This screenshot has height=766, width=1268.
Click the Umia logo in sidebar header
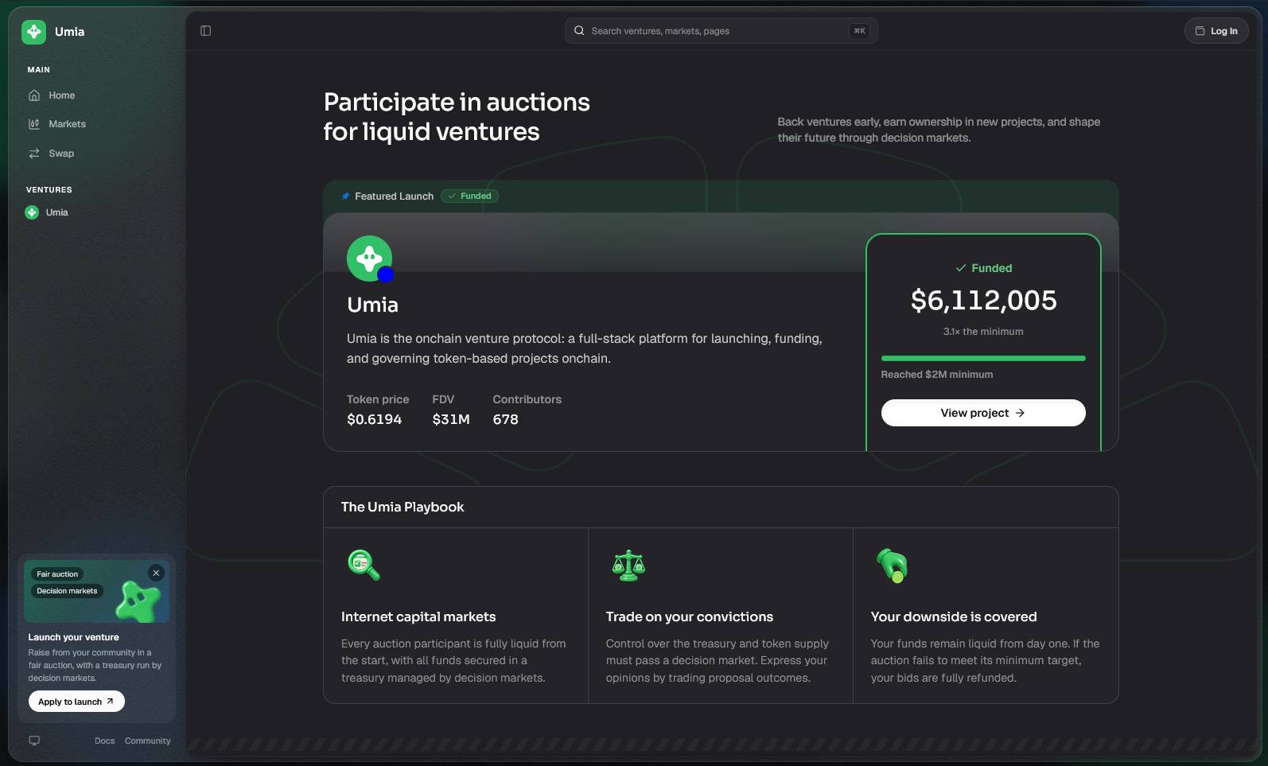point(33,32)
